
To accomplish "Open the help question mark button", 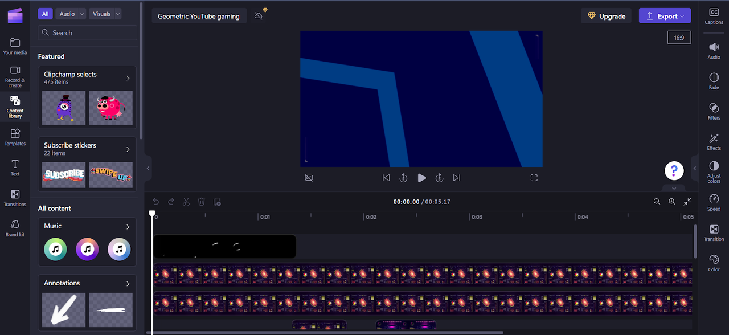I will point(674,170).
